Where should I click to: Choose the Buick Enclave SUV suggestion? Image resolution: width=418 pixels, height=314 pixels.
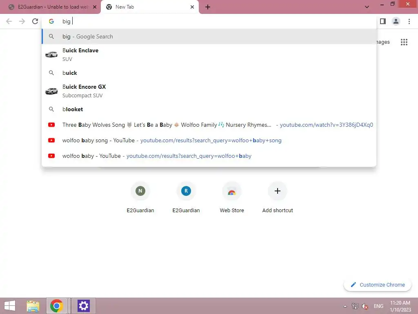tap(209, 54)
